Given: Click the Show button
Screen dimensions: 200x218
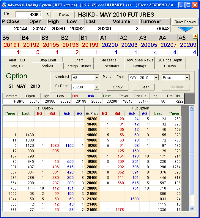Looking at the screenshot, I should click(118, 87).
